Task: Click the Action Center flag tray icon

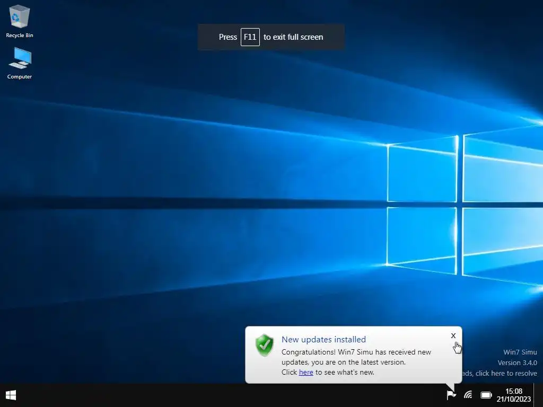Action: pos(451,395)
